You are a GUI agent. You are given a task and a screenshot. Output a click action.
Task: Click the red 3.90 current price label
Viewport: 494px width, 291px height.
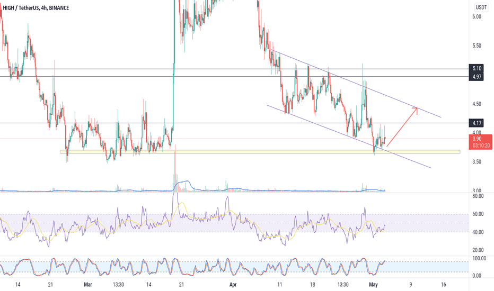pyautogui.click(x=481, y=142)
